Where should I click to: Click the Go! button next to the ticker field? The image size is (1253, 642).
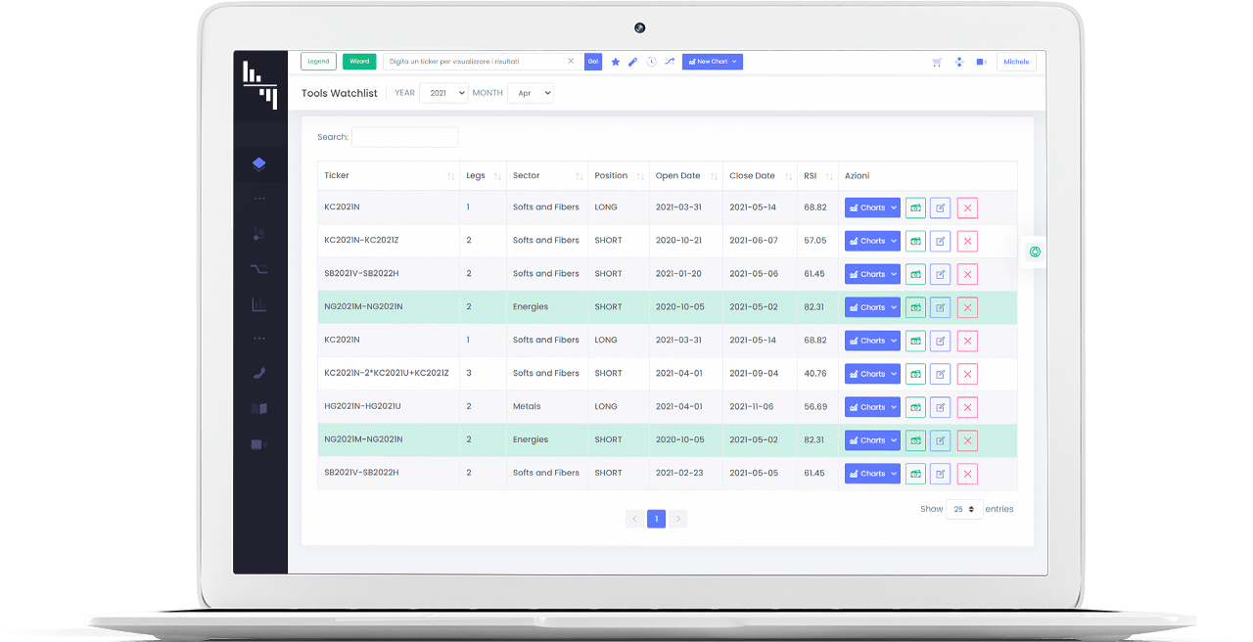pos(592,61)
